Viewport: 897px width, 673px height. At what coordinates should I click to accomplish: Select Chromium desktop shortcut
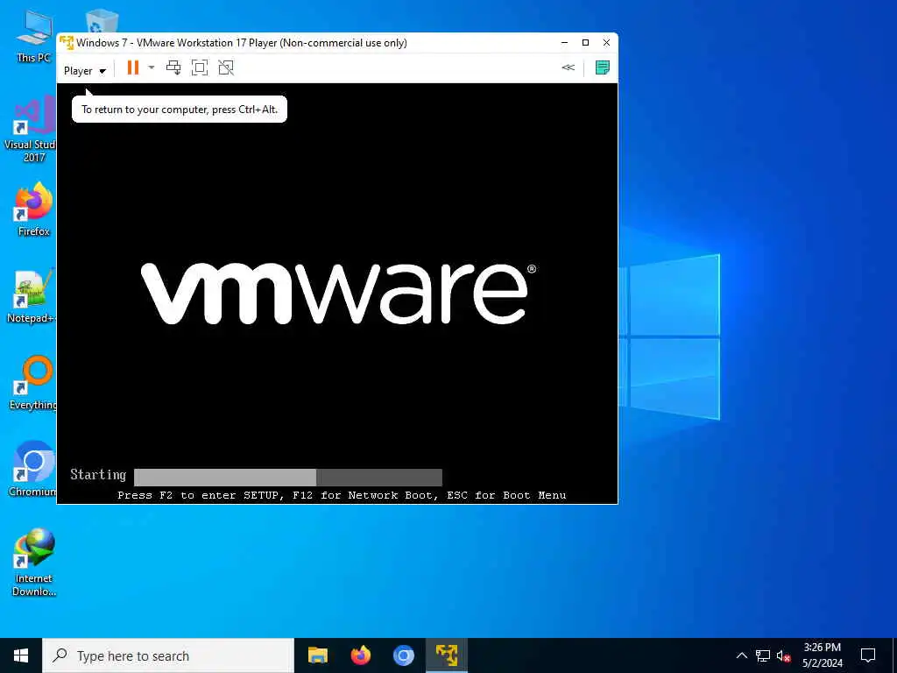(x=32, y=470)
